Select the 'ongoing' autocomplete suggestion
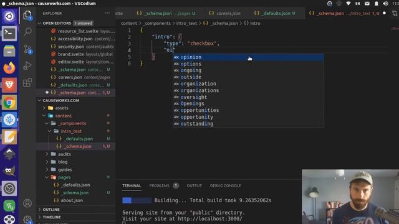 [248, 70]
